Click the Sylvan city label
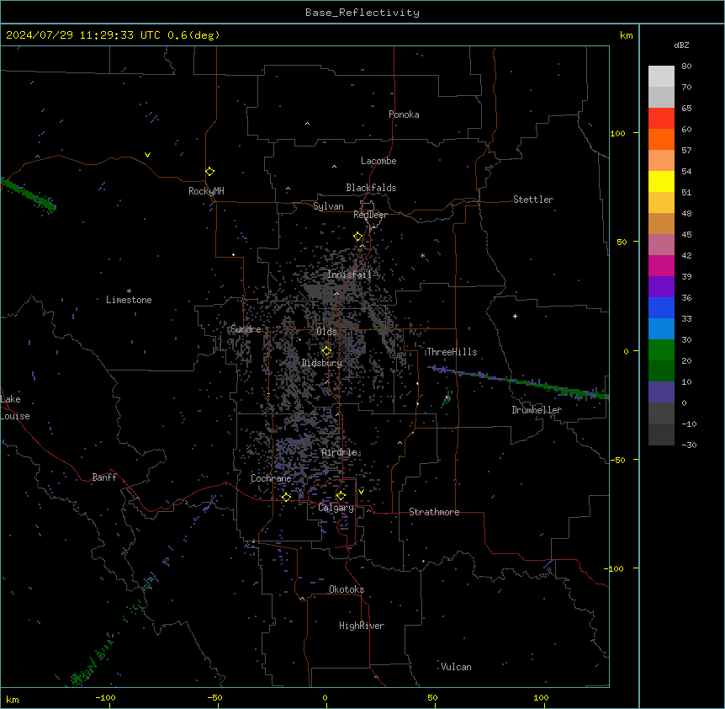725x709 pixels. tap(328, 206)
